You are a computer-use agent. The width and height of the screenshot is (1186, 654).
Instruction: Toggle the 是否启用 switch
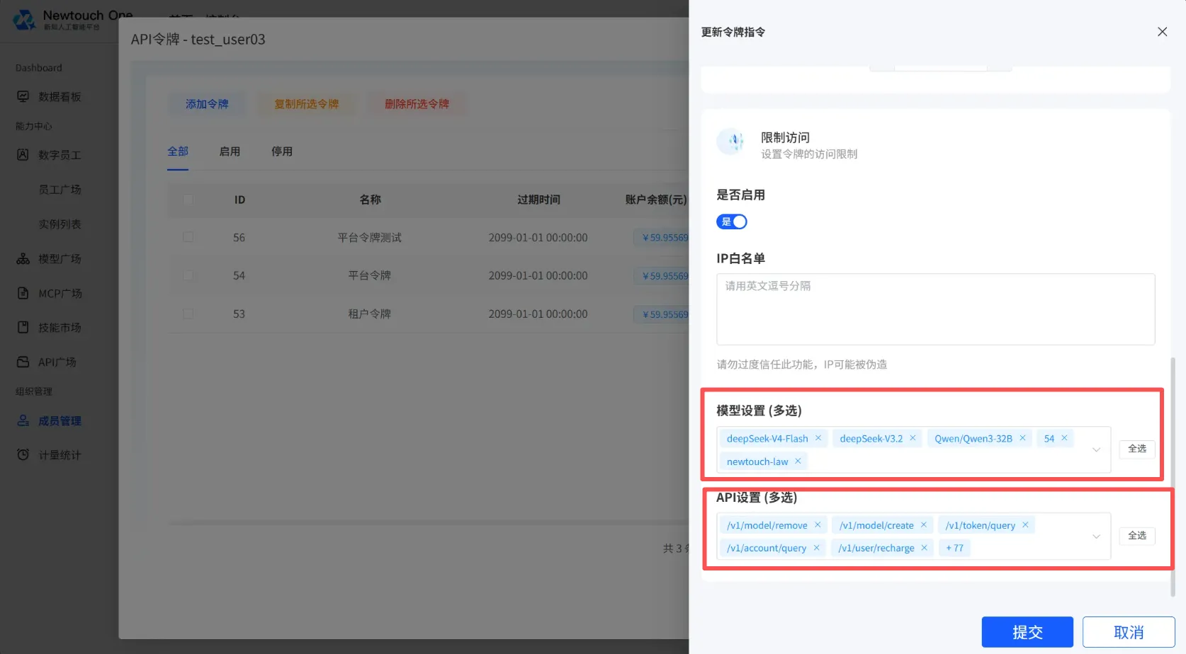pos(732,222)
